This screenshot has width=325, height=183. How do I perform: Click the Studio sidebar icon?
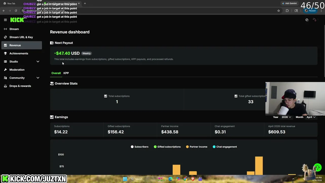coord(5,62)
